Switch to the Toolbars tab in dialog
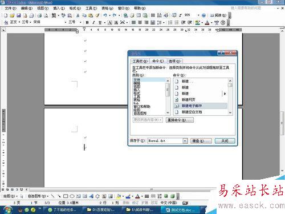Image resolution: width=285 pixels, height=214 pixels. (x=140, y=61)
